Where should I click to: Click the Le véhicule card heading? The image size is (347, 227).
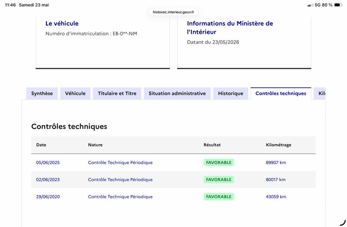coord(62,23)
